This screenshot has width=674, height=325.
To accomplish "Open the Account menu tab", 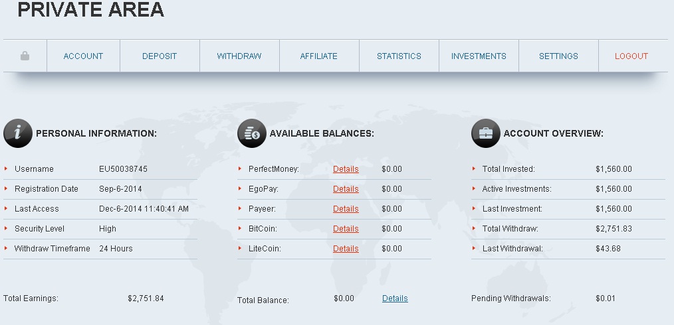I will [83, 56].
